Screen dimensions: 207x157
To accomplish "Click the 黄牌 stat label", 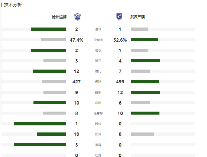I will 98,145.
